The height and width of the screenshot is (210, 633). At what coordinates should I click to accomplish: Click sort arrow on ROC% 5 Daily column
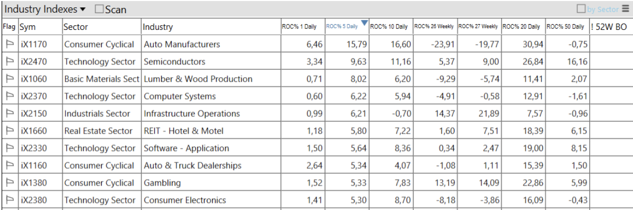point(363,23)
